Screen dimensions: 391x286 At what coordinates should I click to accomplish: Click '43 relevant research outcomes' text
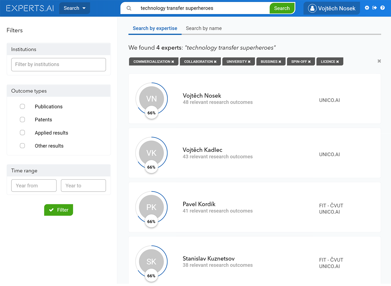coord(218,157)
